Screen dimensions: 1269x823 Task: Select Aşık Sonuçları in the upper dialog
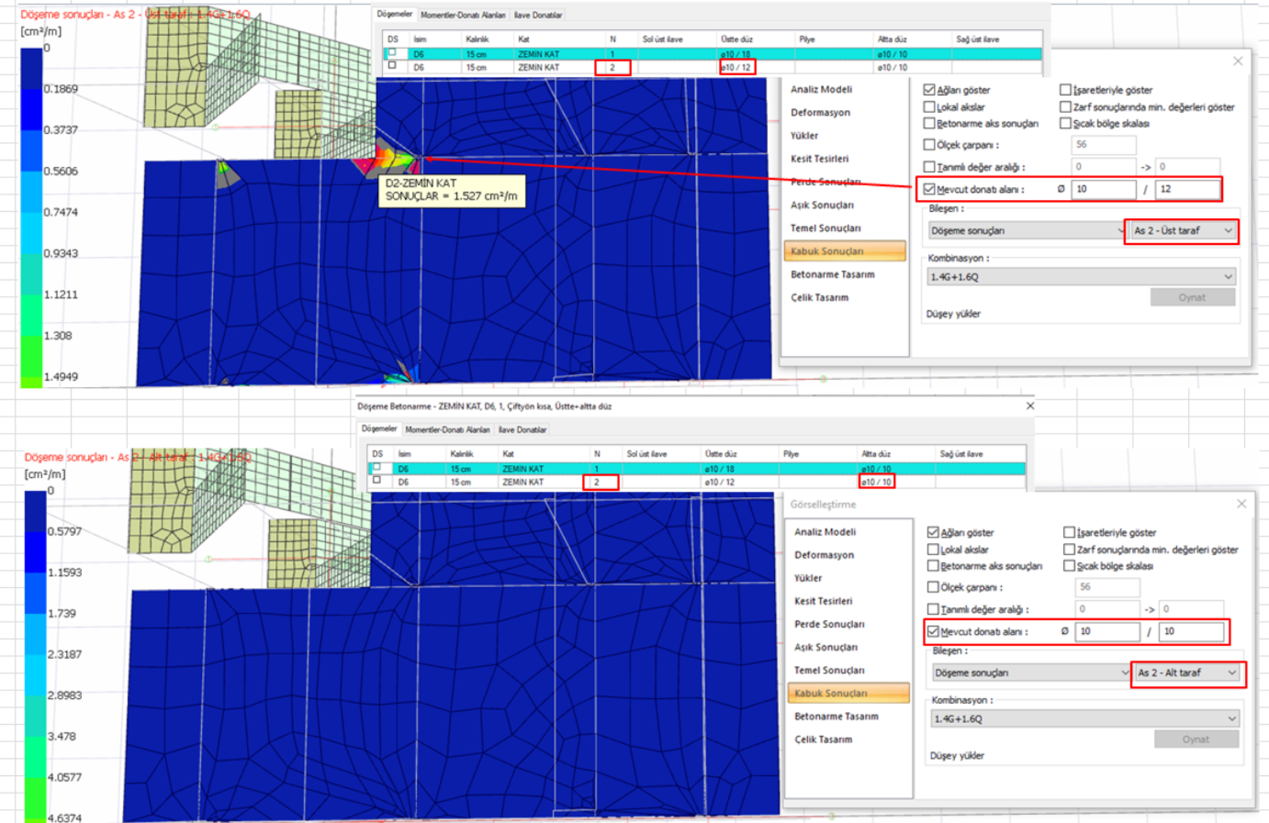[x=822, y=205]
